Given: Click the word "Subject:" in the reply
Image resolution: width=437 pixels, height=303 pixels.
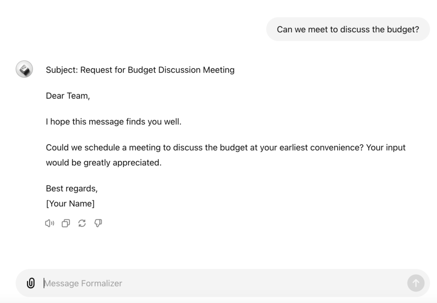Looking at the screenshot, I should coord(62,70).
